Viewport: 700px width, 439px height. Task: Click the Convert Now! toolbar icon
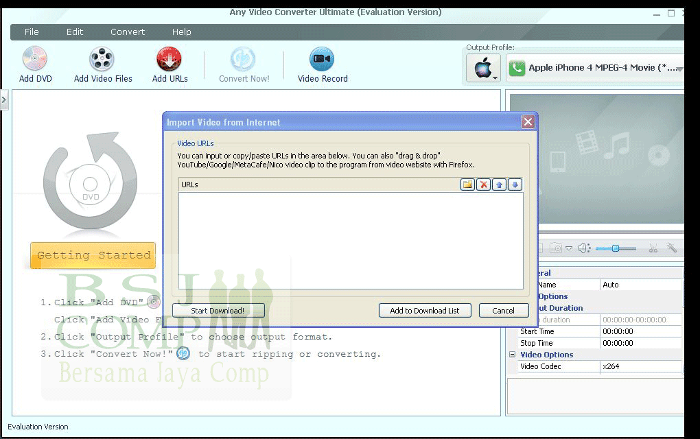[x=243, y=59]
